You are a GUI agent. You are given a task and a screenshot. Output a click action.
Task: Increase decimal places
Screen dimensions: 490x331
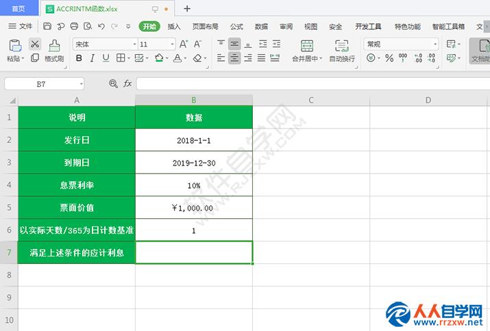pos(418,57)
